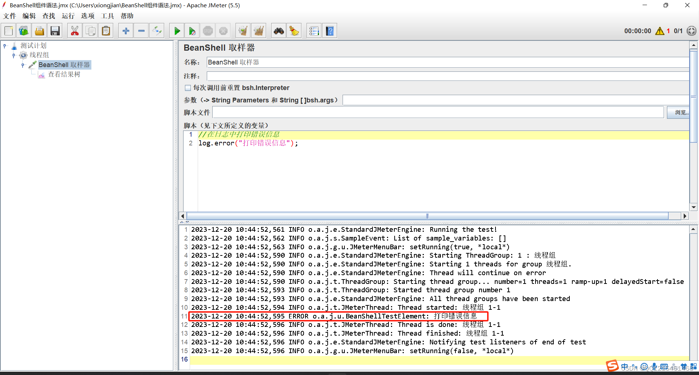
Task: Click the log line "Notifying test listeners of end of test"
Action: pos(388,342)
